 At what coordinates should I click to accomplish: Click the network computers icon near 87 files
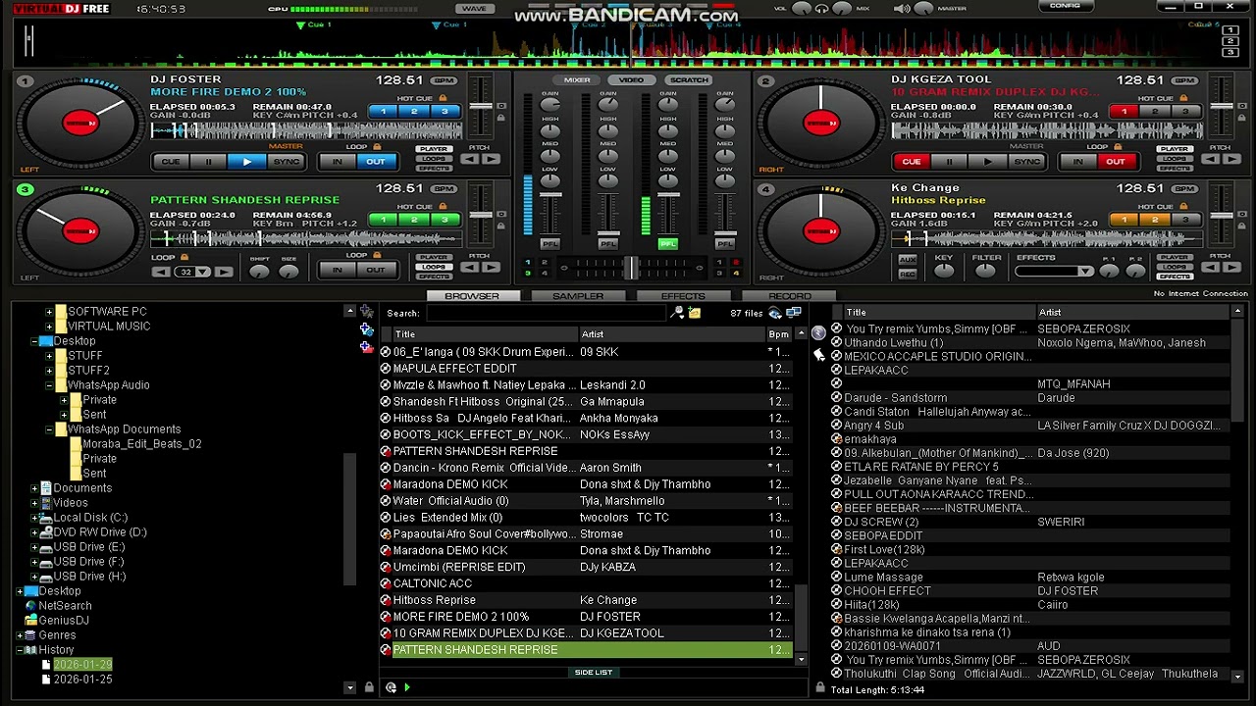(x=793, y=313)
